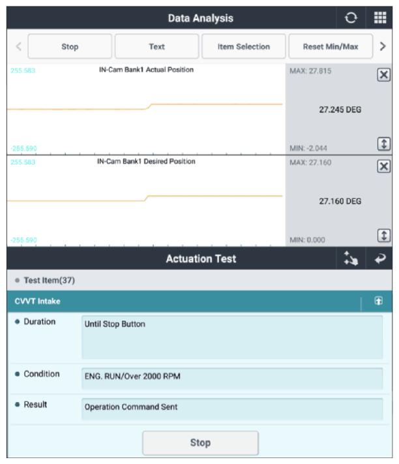The height and width of the screenshot is (464, 399).
Task: Show previous toolbar buttons with left chevron
Action: (x=19, y=46)
